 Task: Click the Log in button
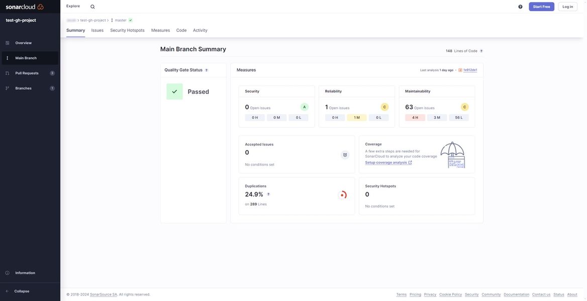[x=567, y=7]
